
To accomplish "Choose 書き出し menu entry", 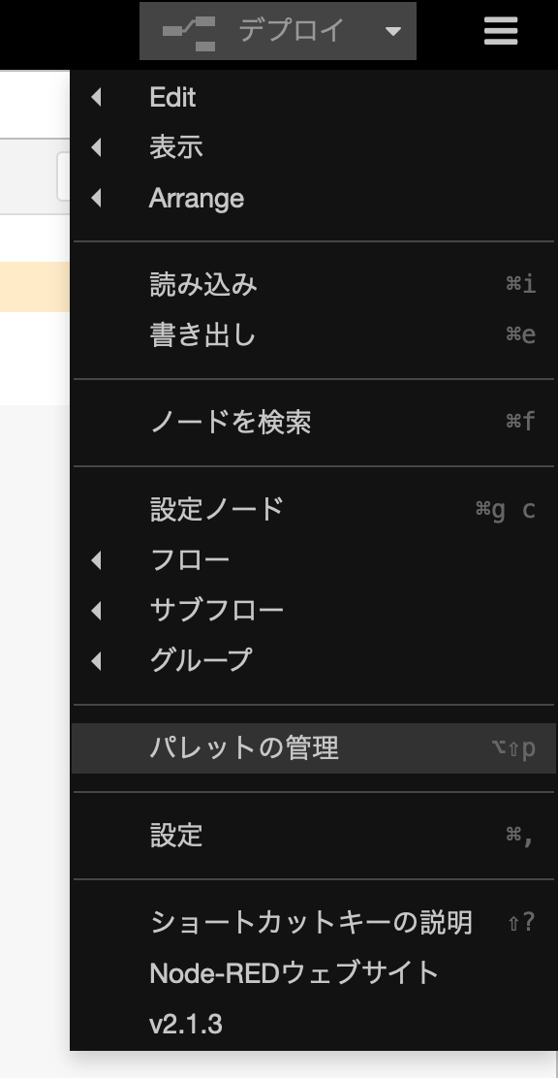I will [313, 334].
